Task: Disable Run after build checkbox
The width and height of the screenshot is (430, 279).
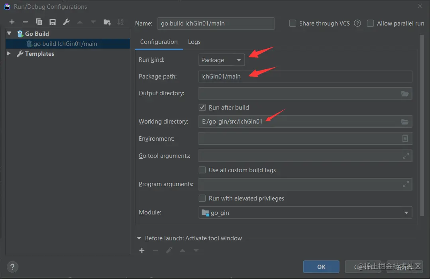Action: click(x=202, y=107)
